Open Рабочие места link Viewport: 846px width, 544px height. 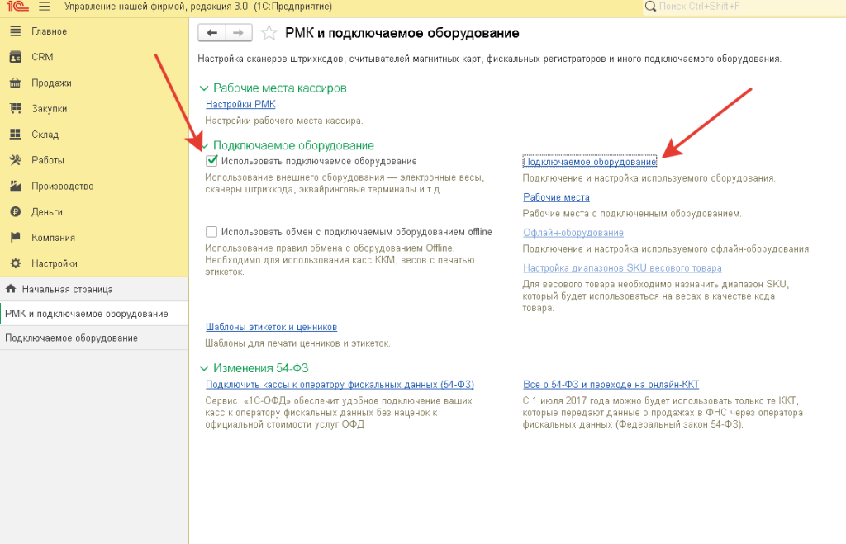pyautogui.click(x=556, y=197)
